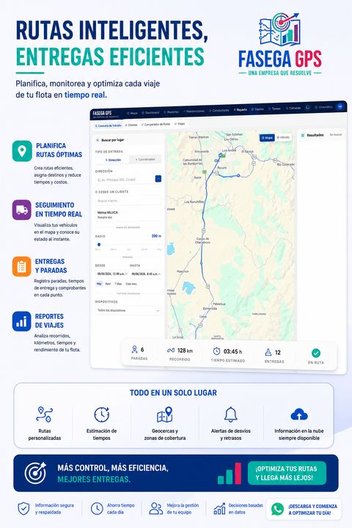The height and width of the screenshot is (528, 352).
Task: Click the FASEGA GPS app logo
Action: 102,114
